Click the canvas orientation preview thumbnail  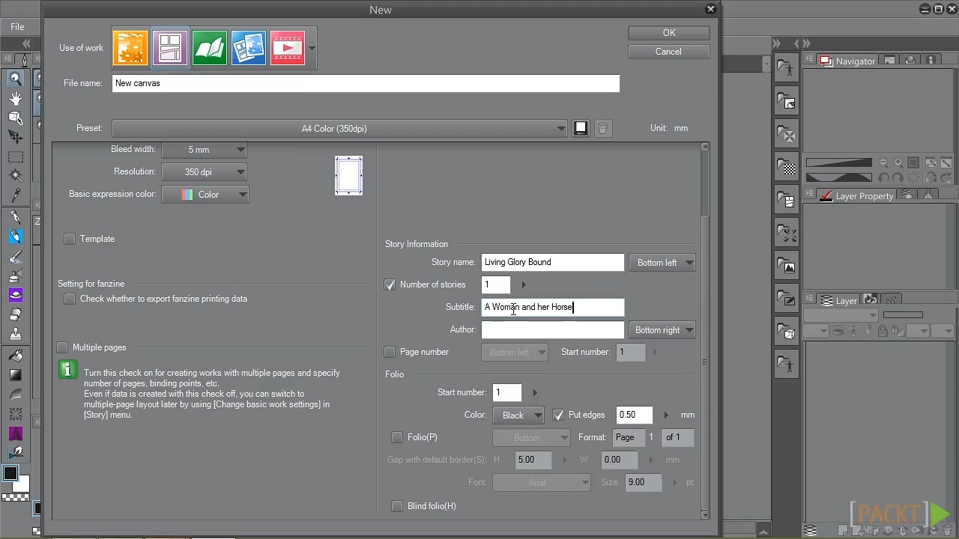point(348,176)
